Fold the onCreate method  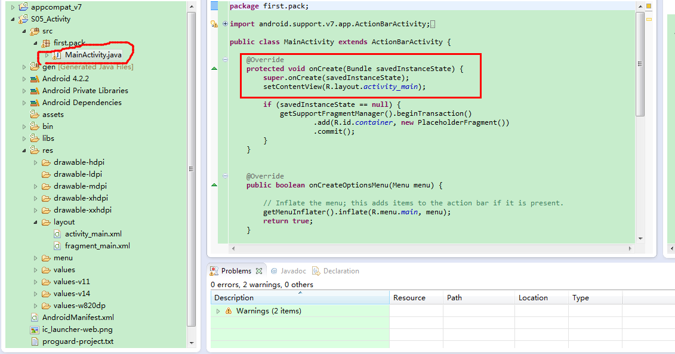point(225,60)
